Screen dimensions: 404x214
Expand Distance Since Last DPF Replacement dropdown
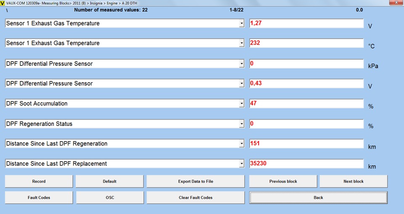click(242, 164)
